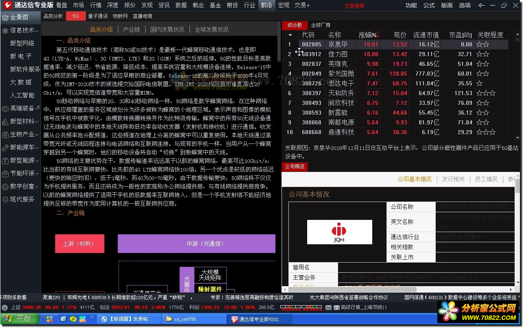This screenshot has width=524, height=328.
Task: Select the 人工智能 subcategory
Action: click(x=22, y=95)
